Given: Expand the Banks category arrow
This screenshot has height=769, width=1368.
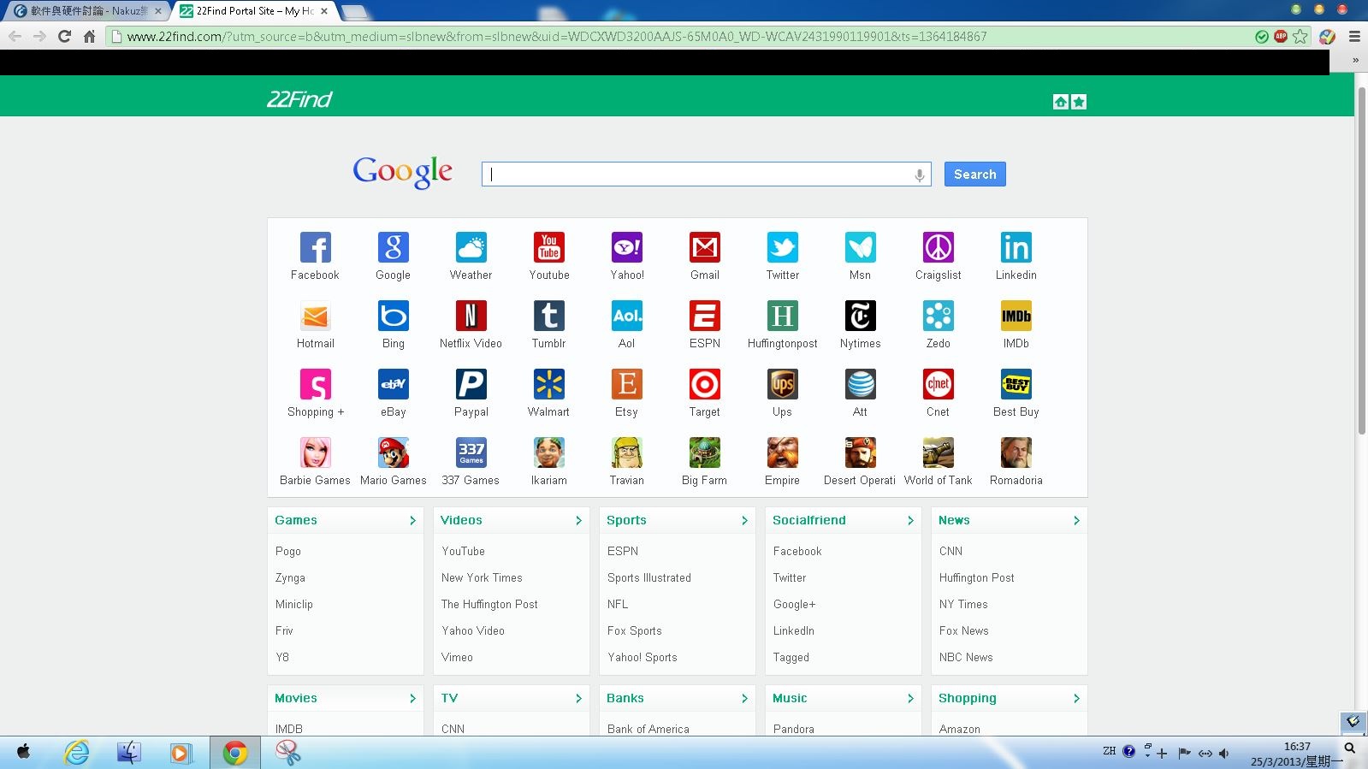Looking at the screenshot, I should (744, 698).
